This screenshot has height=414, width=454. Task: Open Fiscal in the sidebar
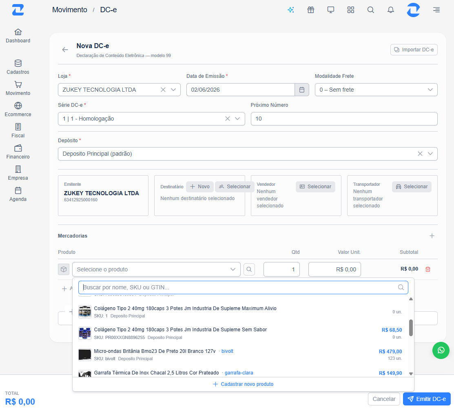(18, 130)
